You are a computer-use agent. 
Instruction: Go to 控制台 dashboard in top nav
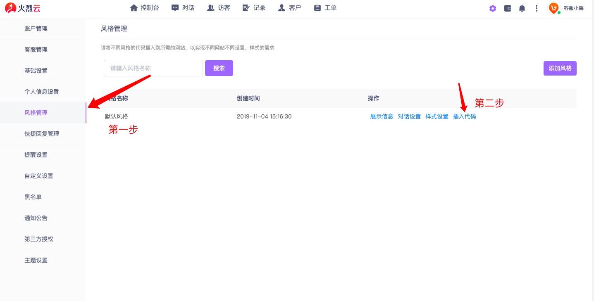tap(144, 8)
